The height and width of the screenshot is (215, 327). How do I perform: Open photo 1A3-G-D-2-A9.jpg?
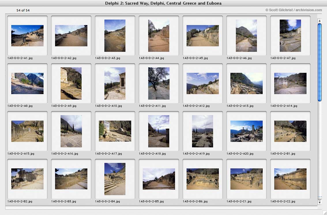(x=71, y=83)
